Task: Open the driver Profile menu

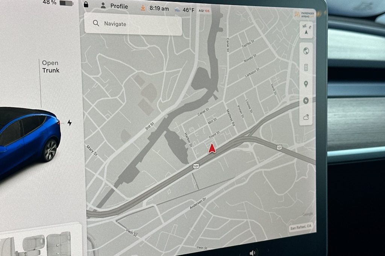Action: [115, 6]
